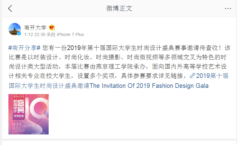Open the #南开分享# hashtag topic
237x145 pixels.
tap(25, 48)
